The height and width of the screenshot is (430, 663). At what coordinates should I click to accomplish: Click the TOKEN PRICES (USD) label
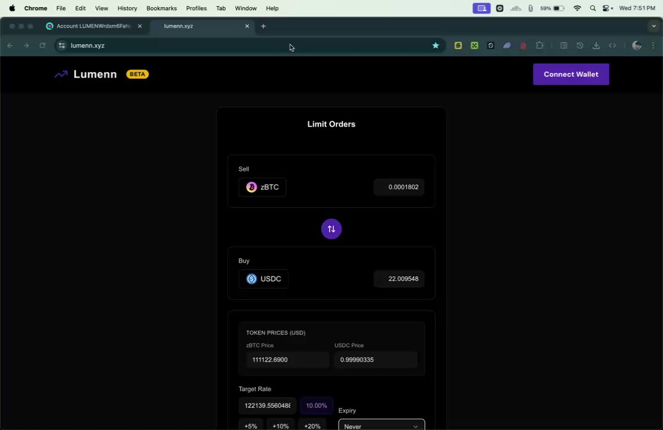coord(276,333)
